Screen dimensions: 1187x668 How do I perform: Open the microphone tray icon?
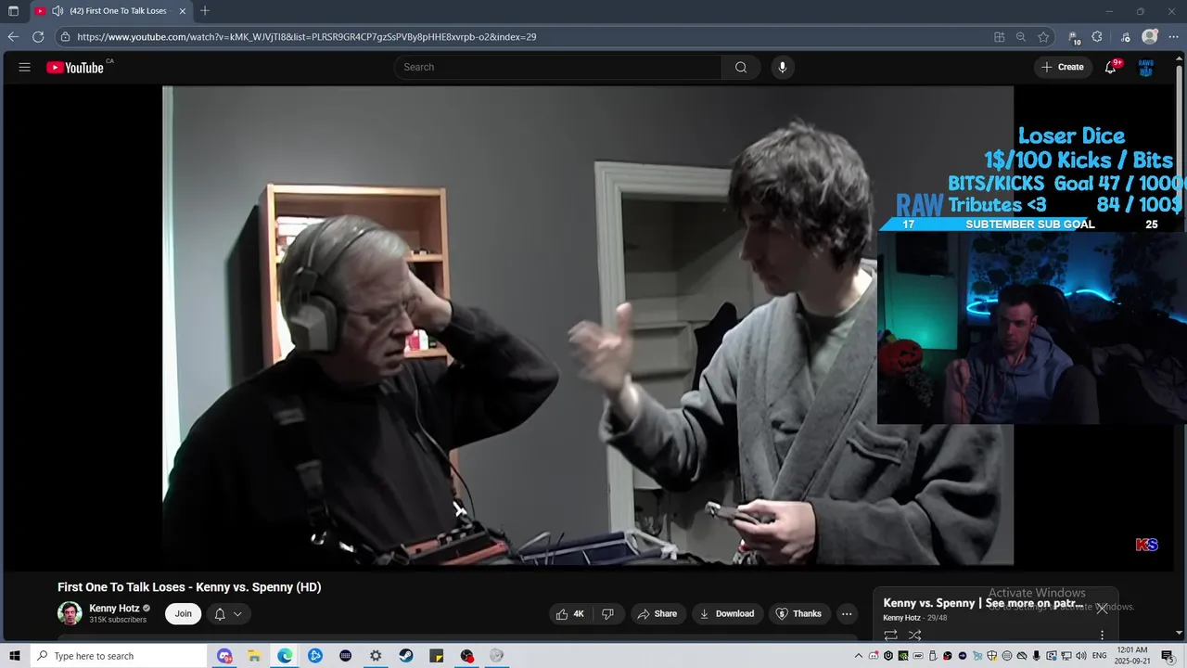point(1037,656)
